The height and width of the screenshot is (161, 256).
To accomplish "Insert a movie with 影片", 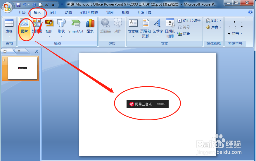I will [x=212, y=21].
